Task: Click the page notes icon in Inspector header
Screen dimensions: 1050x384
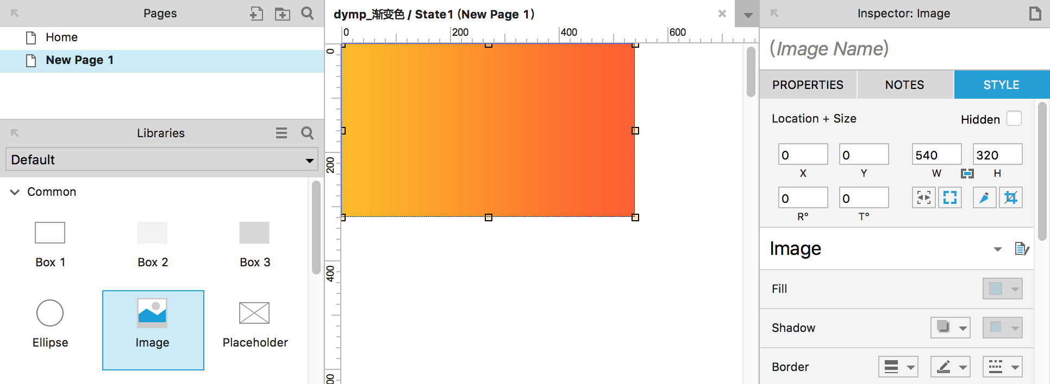Action: tap(1035, 14)
